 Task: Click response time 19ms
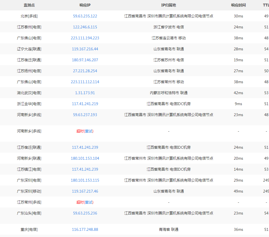[238, 60]
